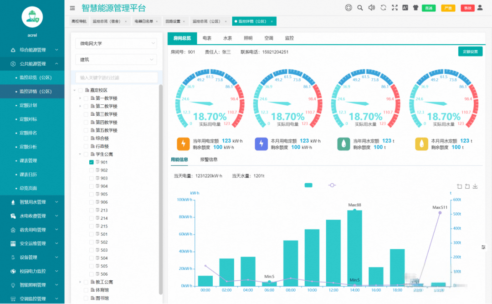Expand the 智慧用水管理 sidebar menu
Screen dimensions: 492x304
[x=32, y=202]
